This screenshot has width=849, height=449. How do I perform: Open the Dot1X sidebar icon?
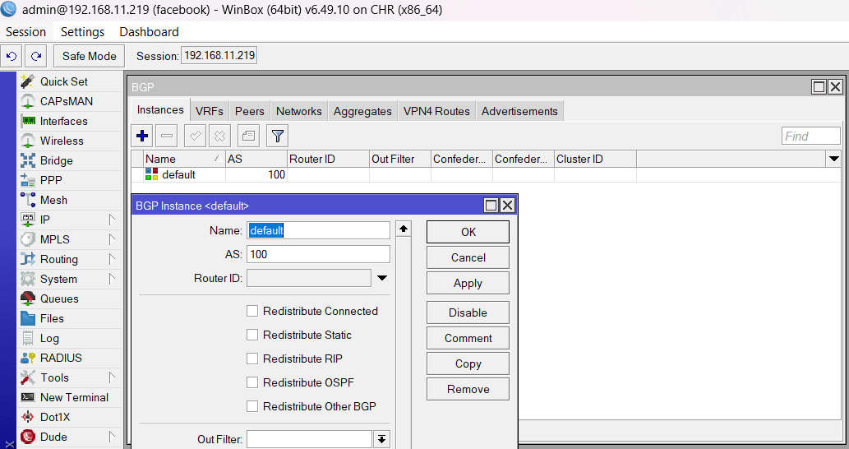point(28,417)
